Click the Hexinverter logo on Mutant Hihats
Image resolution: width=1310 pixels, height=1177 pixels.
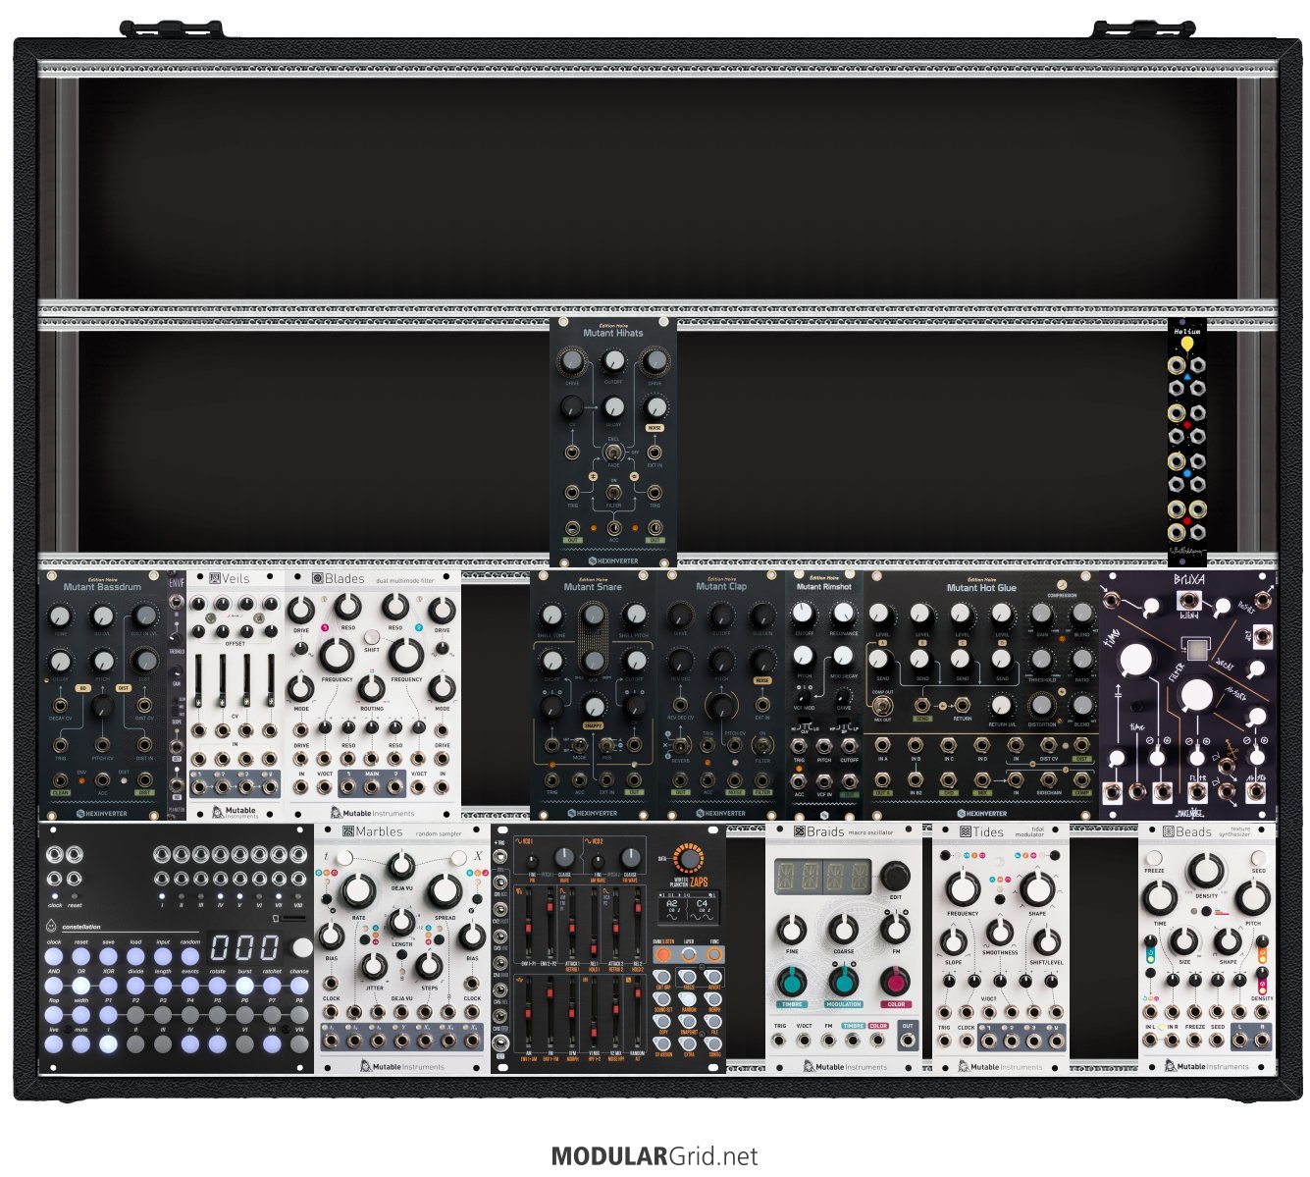point(613,561)
